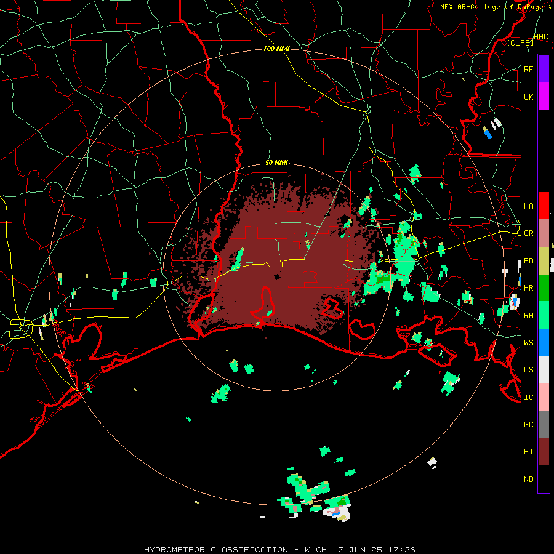Click the 50 NMI range ring label
The image size is (554, 554).
click(x=276, y=163)
